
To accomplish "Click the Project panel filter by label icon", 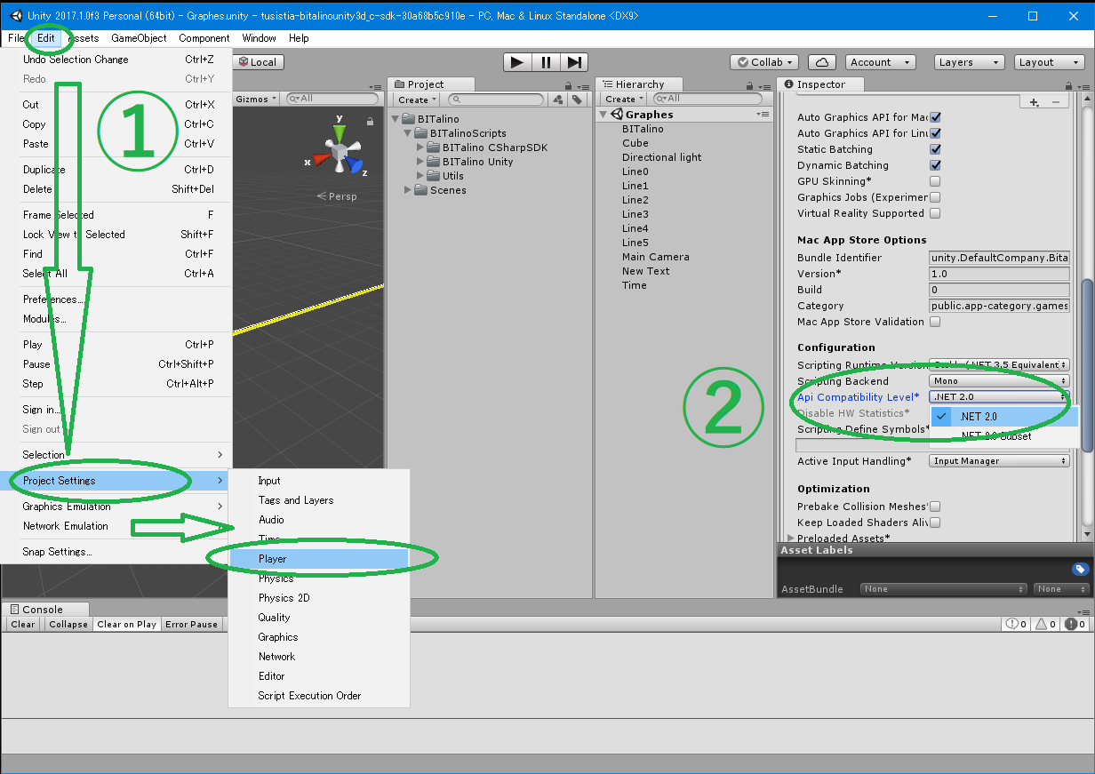I will (x=576, y=100).
